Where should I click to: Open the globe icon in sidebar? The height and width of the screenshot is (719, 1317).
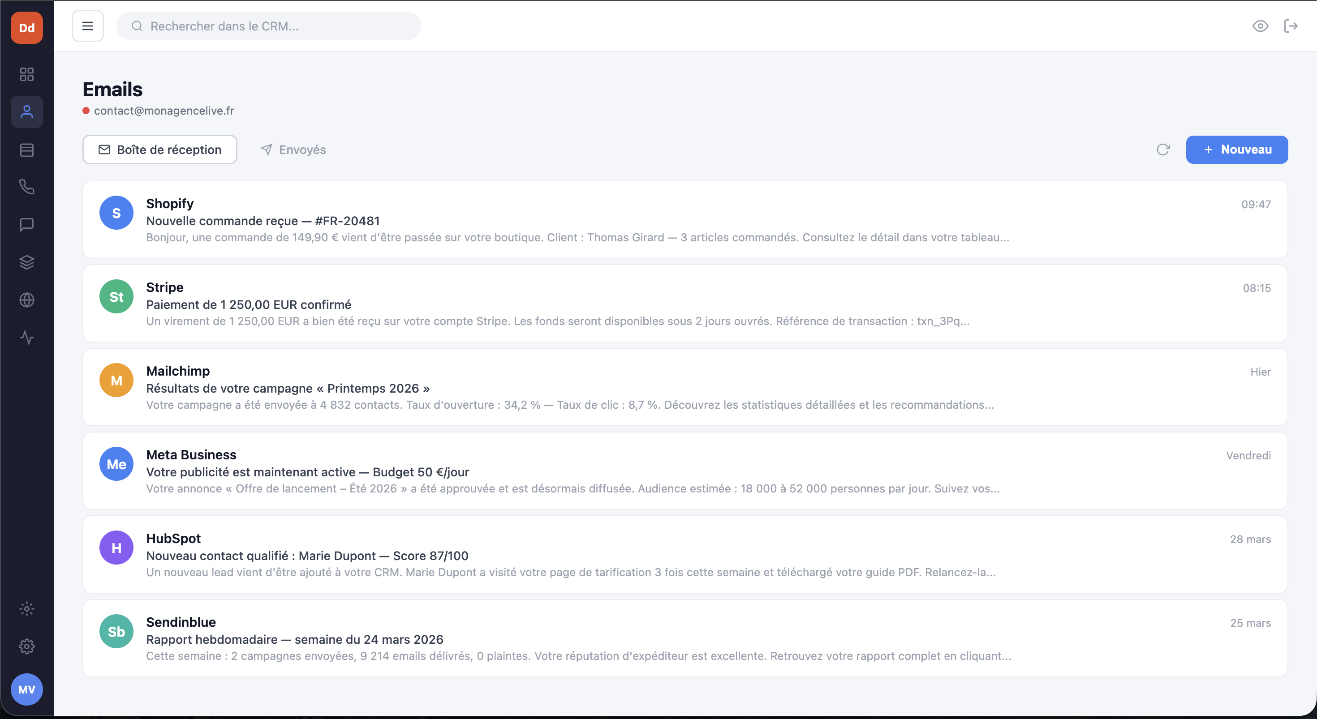coord(26,300)
